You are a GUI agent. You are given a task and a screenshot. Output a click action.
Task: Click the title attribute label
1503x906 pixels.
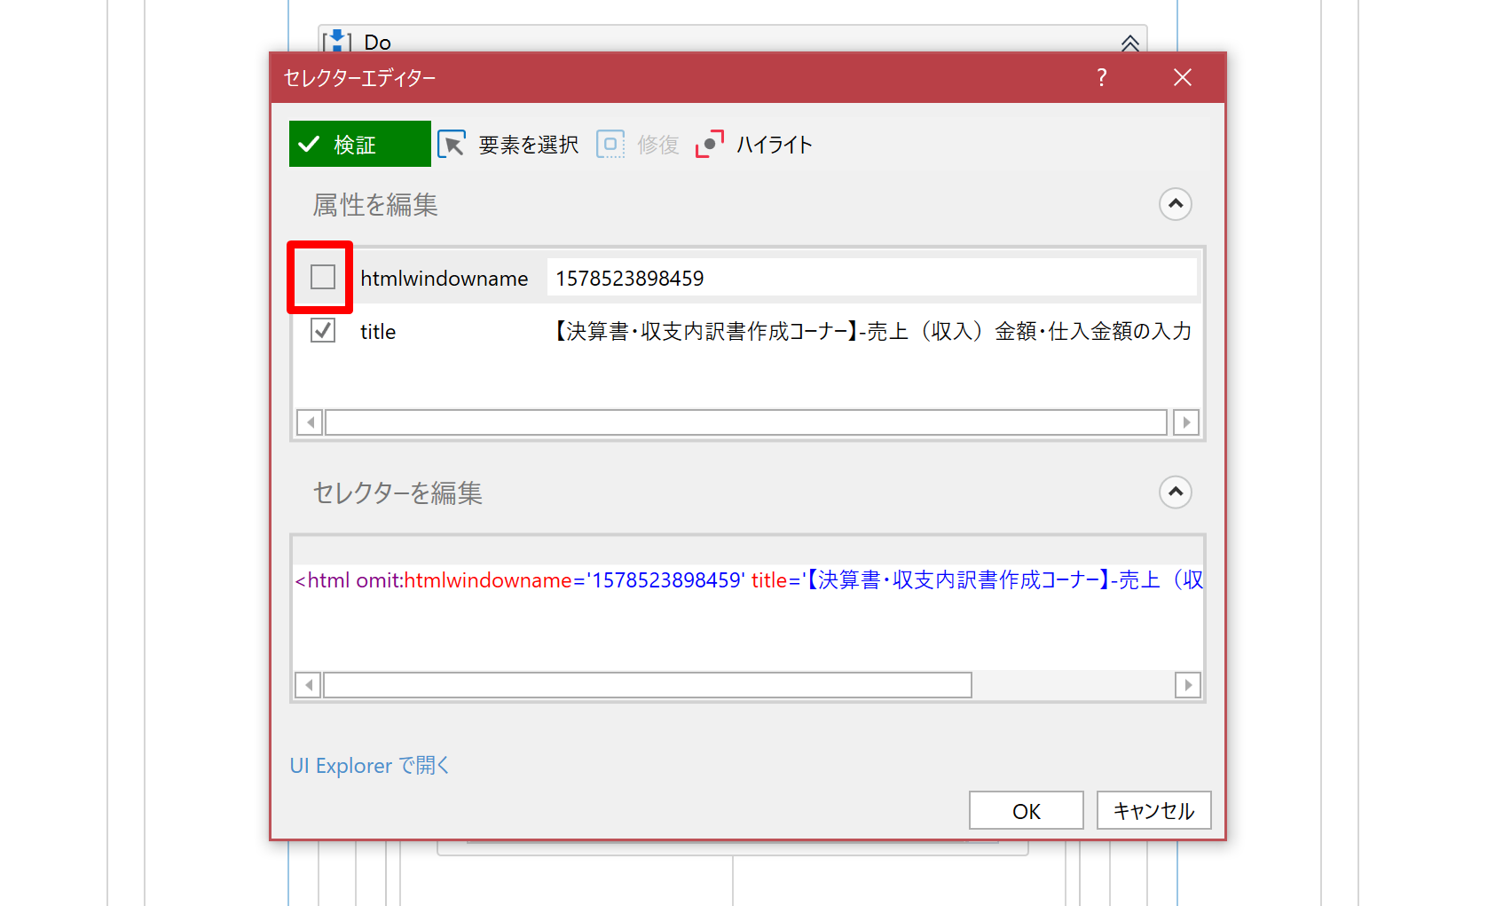[378, 332]
